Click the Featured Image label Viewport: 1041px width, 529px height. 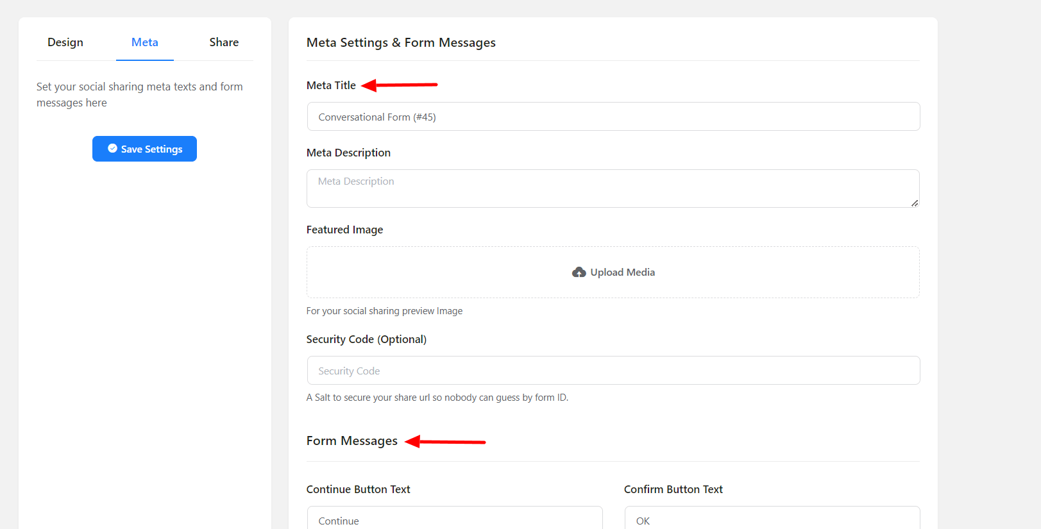pos(344,230)
